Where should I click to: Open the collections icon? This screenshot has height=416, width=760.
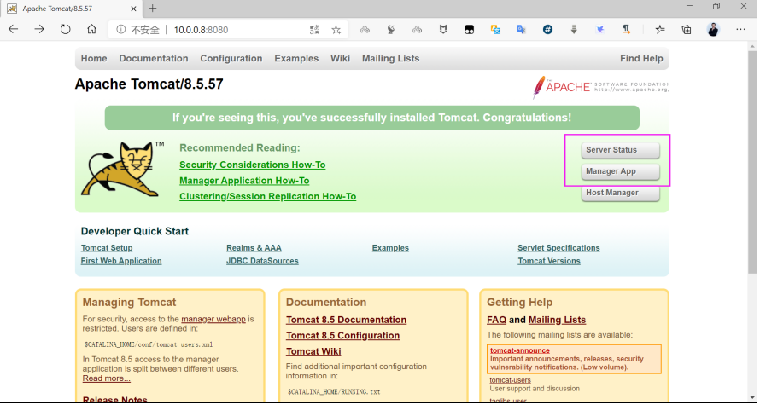point(687,30)
